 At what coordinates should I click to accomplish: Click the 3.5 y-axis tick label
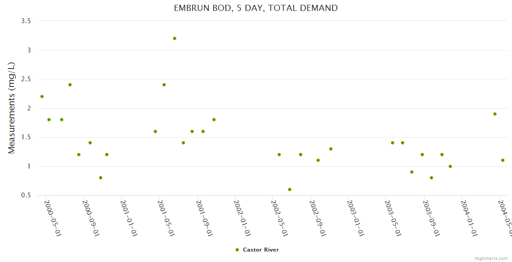coord(26,21)
